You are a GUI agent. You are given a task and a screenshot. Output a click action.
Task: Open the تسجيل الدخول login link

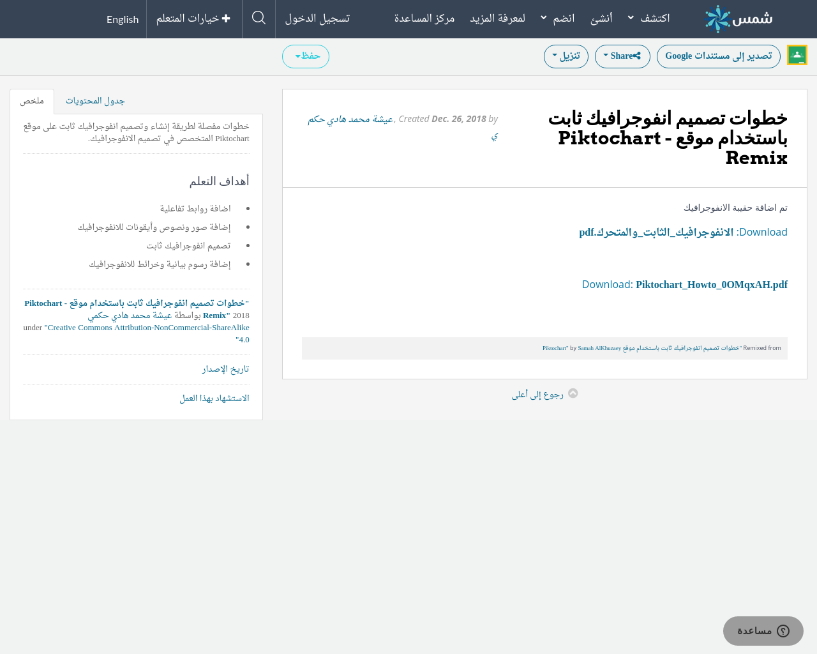[317, 19]
